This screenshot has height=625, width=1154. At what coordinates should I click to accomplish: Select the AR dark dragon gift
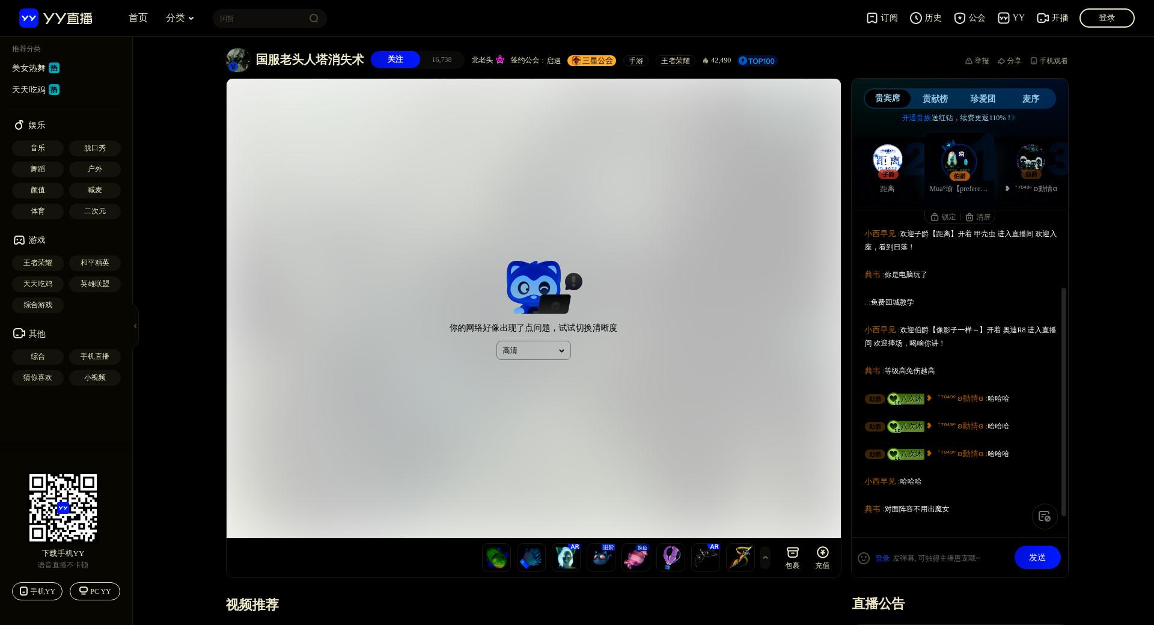tap(706, 558)
